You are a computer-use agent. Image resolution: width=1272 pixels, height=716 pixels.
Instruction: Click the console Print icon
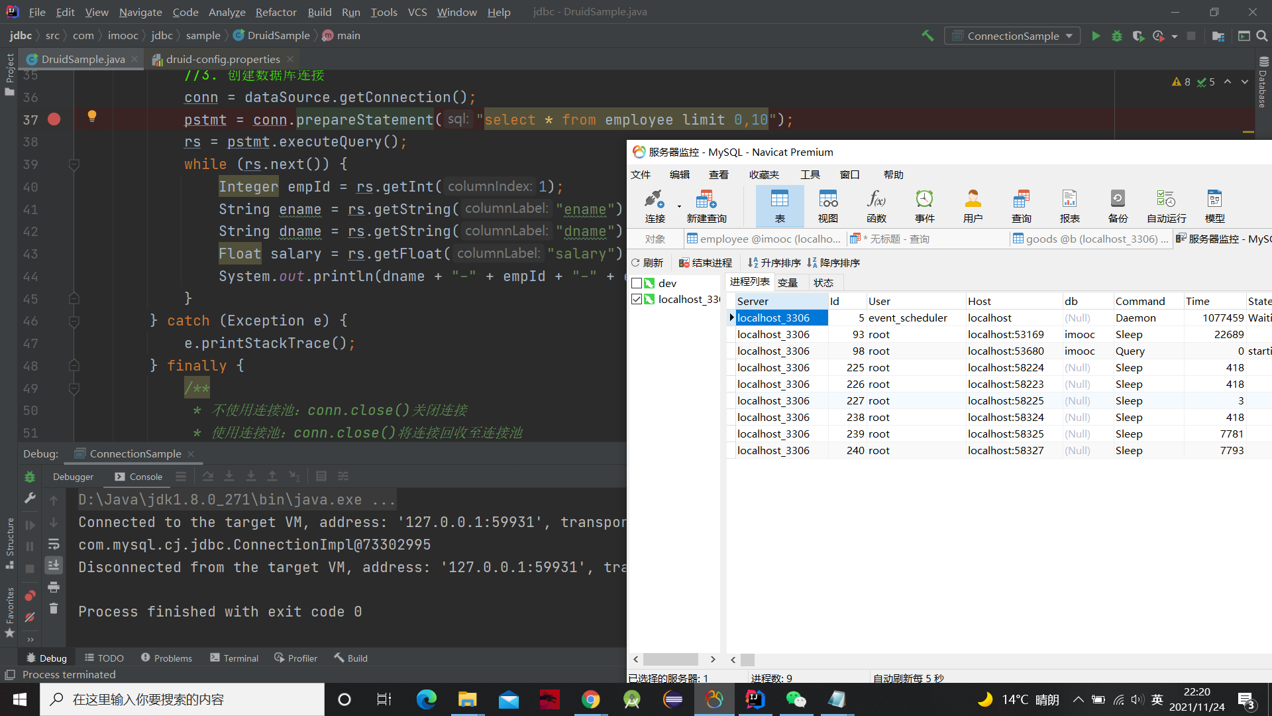54,587
